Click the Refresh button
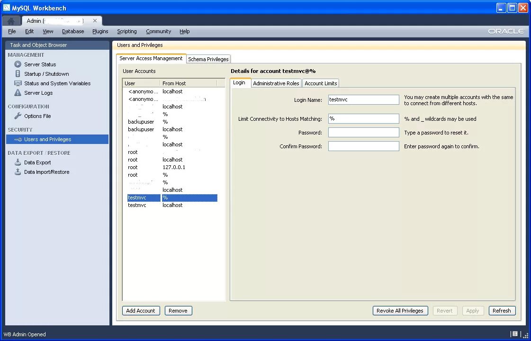This screenshot has width=531, height=341. pyautogui.click(x=502, y=311)
